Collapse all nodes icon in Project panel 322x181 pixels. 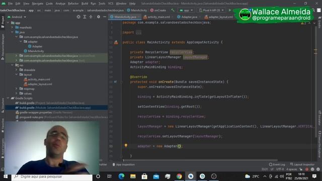point(91,17)
